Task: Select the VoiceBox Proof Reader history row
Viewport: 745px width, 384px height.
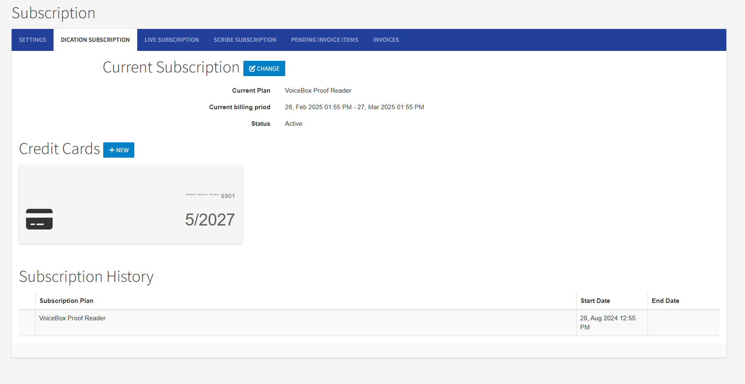Action: click(x=369, y=323)
